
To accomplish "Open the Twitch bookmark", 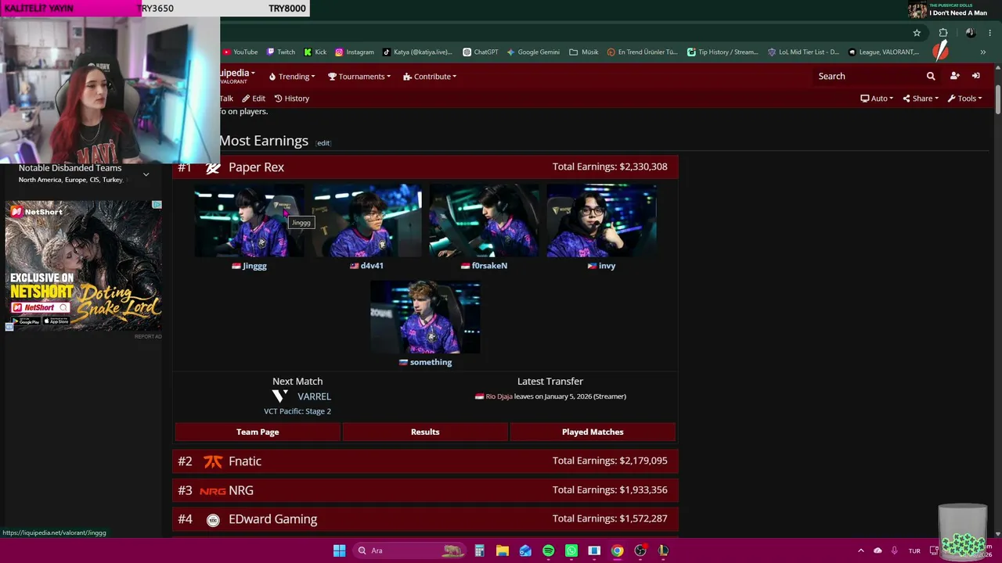I will coord(281,52).
